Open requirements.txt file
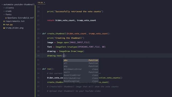Viewport: 172px width, 97px height. click(x=15, y=21)
